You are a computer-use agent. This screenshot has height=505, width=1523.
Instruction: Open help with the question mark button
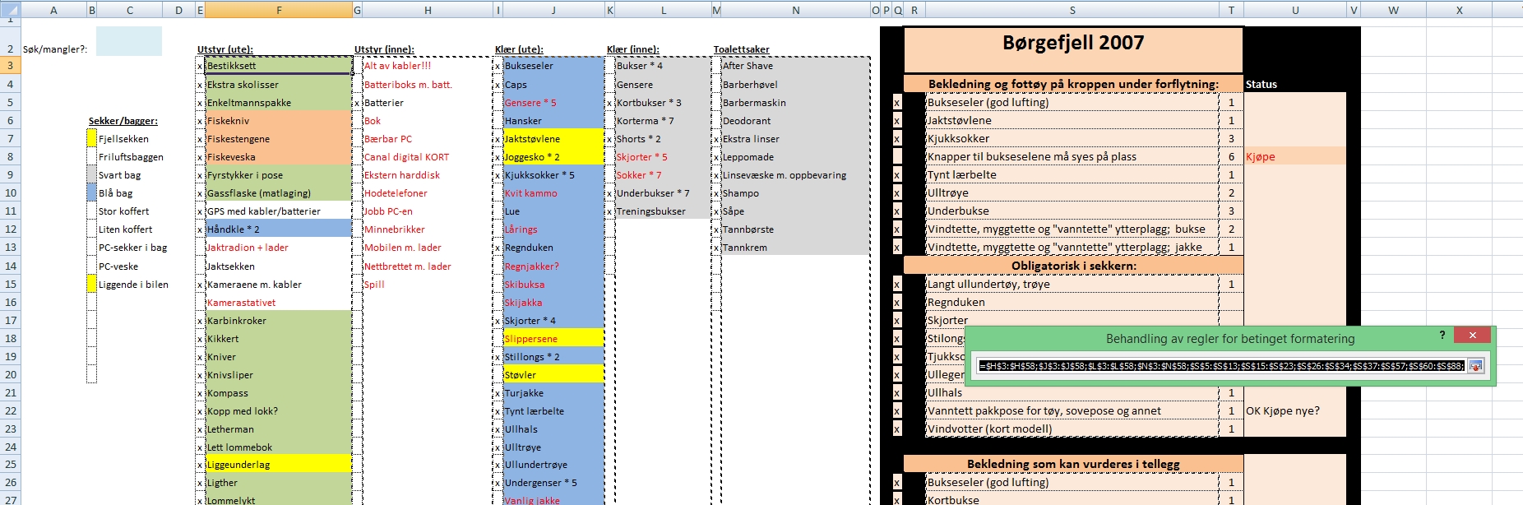coord(1442,335)
